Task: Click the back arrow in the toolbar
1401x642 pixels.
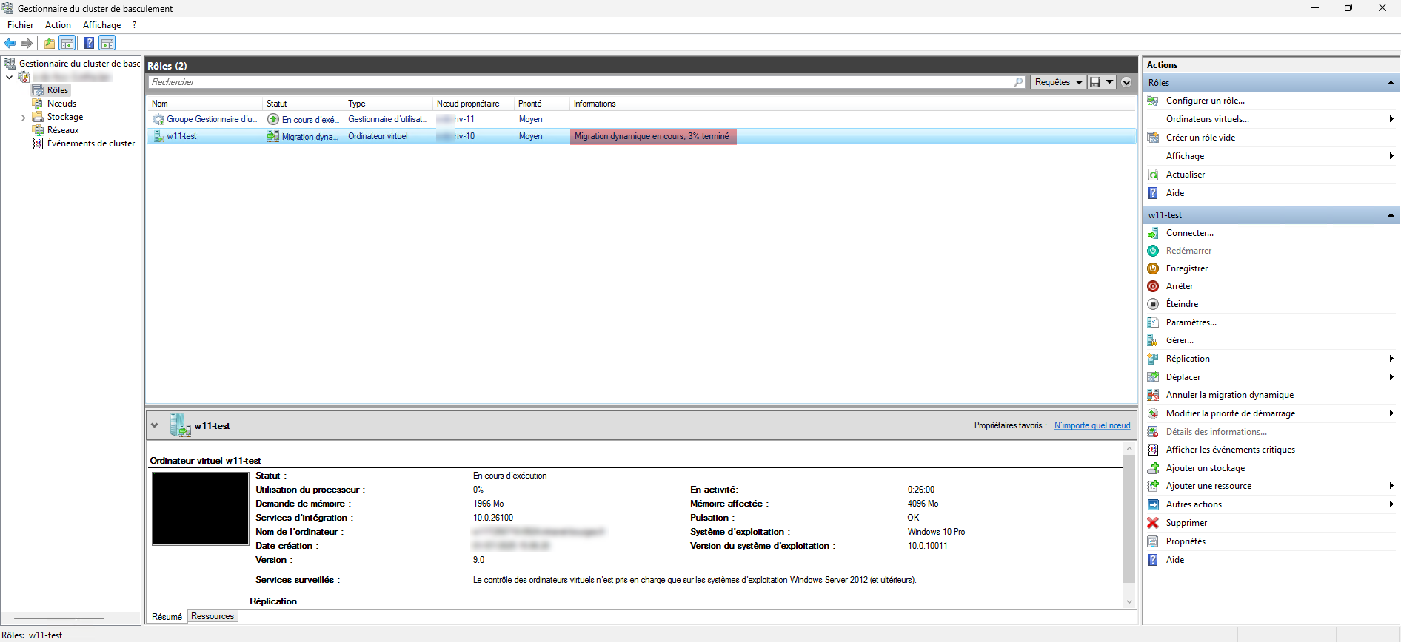Action: (10, 43)
